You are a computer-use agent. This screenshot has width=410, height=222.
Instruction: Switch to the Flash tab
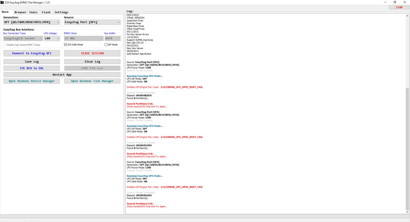[x=46, y=12]
